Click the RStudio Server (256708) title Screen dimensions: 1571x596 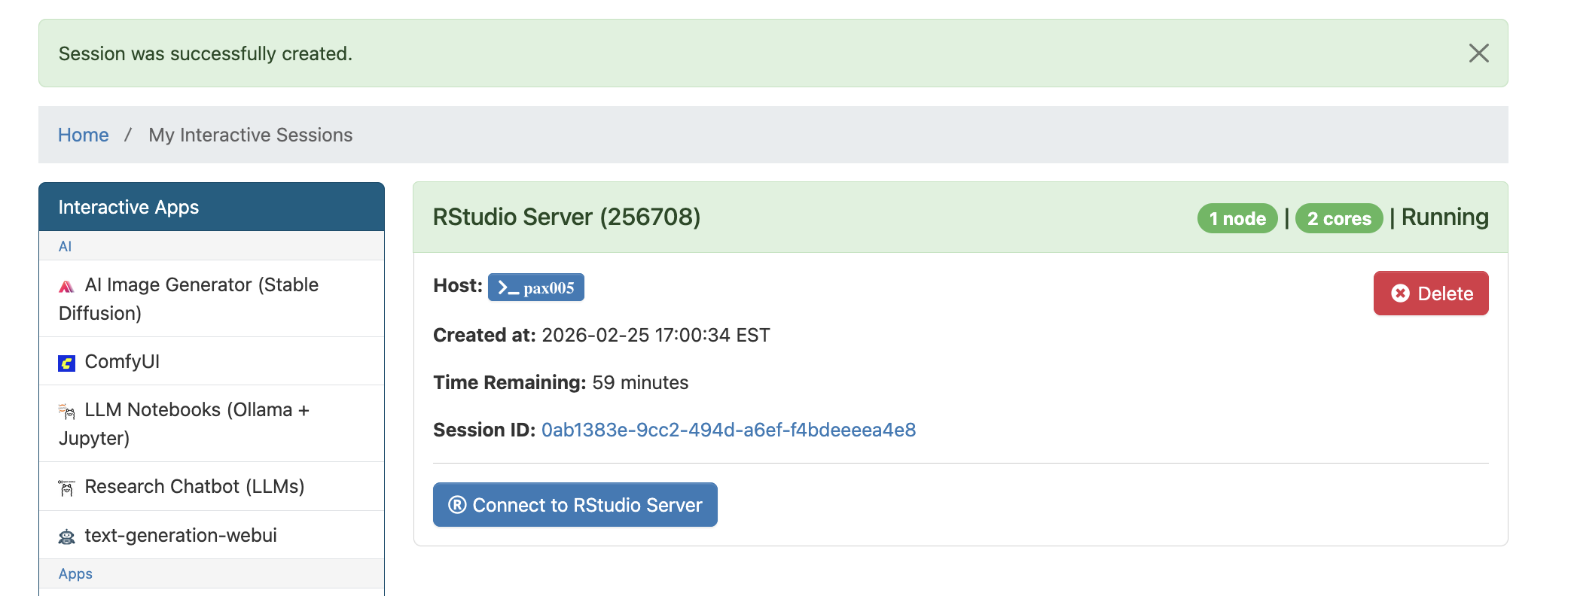[x=566, y=217]
